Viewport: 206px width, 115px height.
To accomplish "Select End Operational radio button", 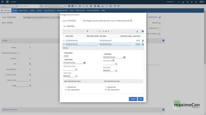I will click(106, 87).
